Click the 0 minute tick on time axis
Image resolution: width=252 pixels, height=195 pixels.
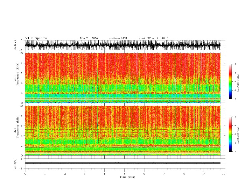click(25, 174)
